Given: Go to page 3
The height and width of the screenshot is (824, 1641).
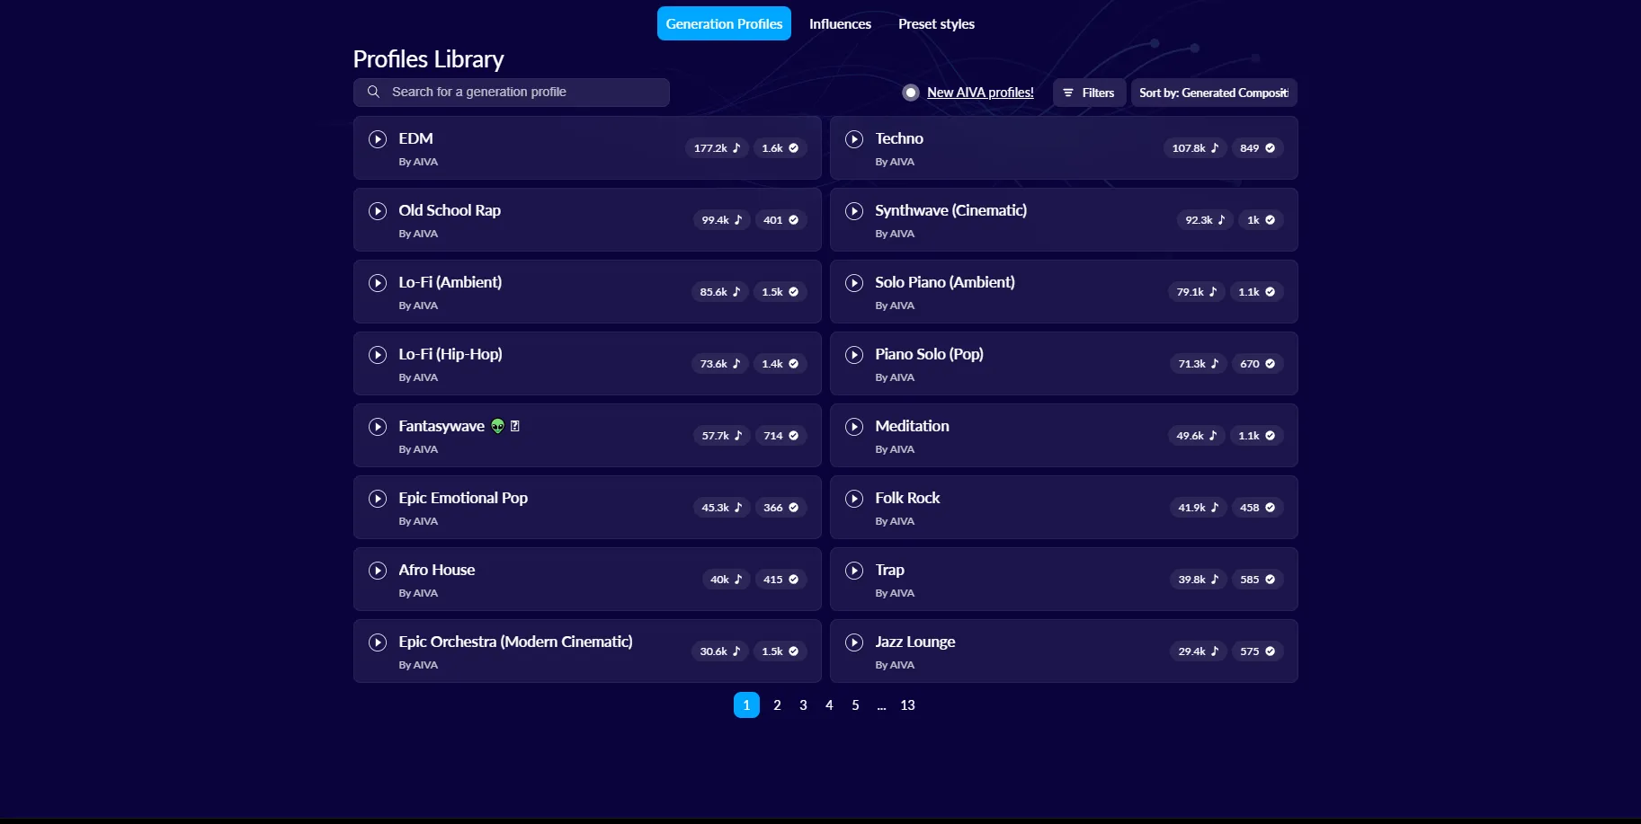Looking at the screenshot, I should pyautogui.click(x=803, y=705).
